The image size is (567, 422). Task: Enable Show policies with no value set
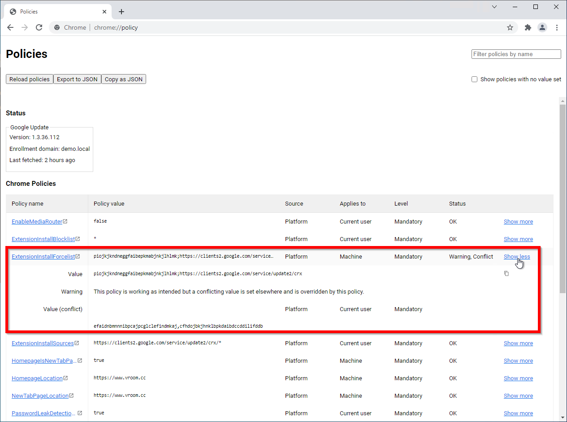tap(474, 79)
